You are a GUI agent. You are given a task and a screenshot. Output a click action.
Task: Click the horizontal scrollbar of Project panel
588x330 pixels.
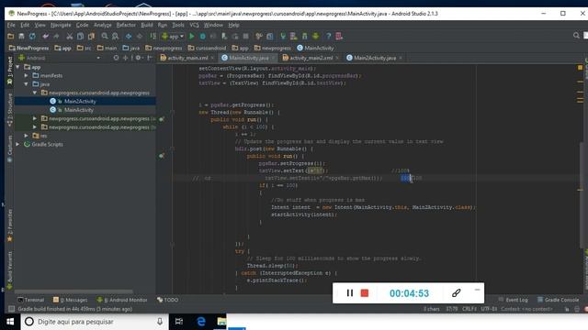73,291
